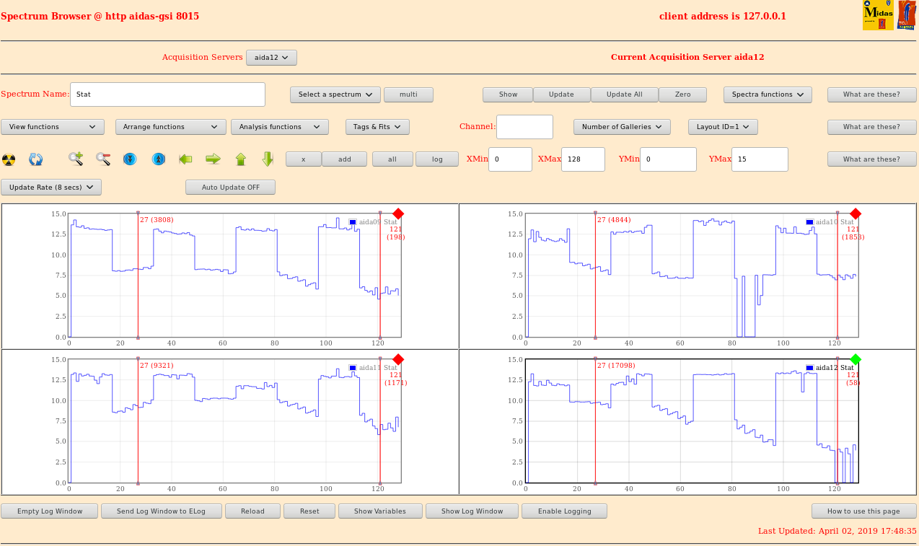Screen dimensions: 919x546
Task: Click the zoom out magnifier icon
Action: click(x=103, y=159)
